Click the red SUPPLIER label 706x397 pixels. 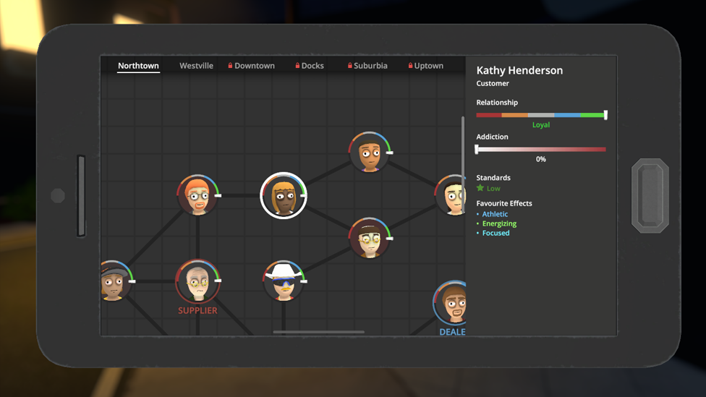click(x=197, y=310)
